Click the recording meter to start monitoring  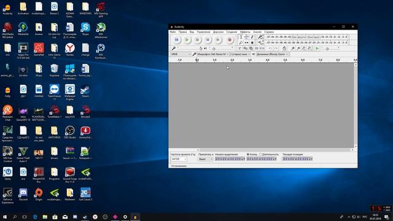tap(306, 37)
